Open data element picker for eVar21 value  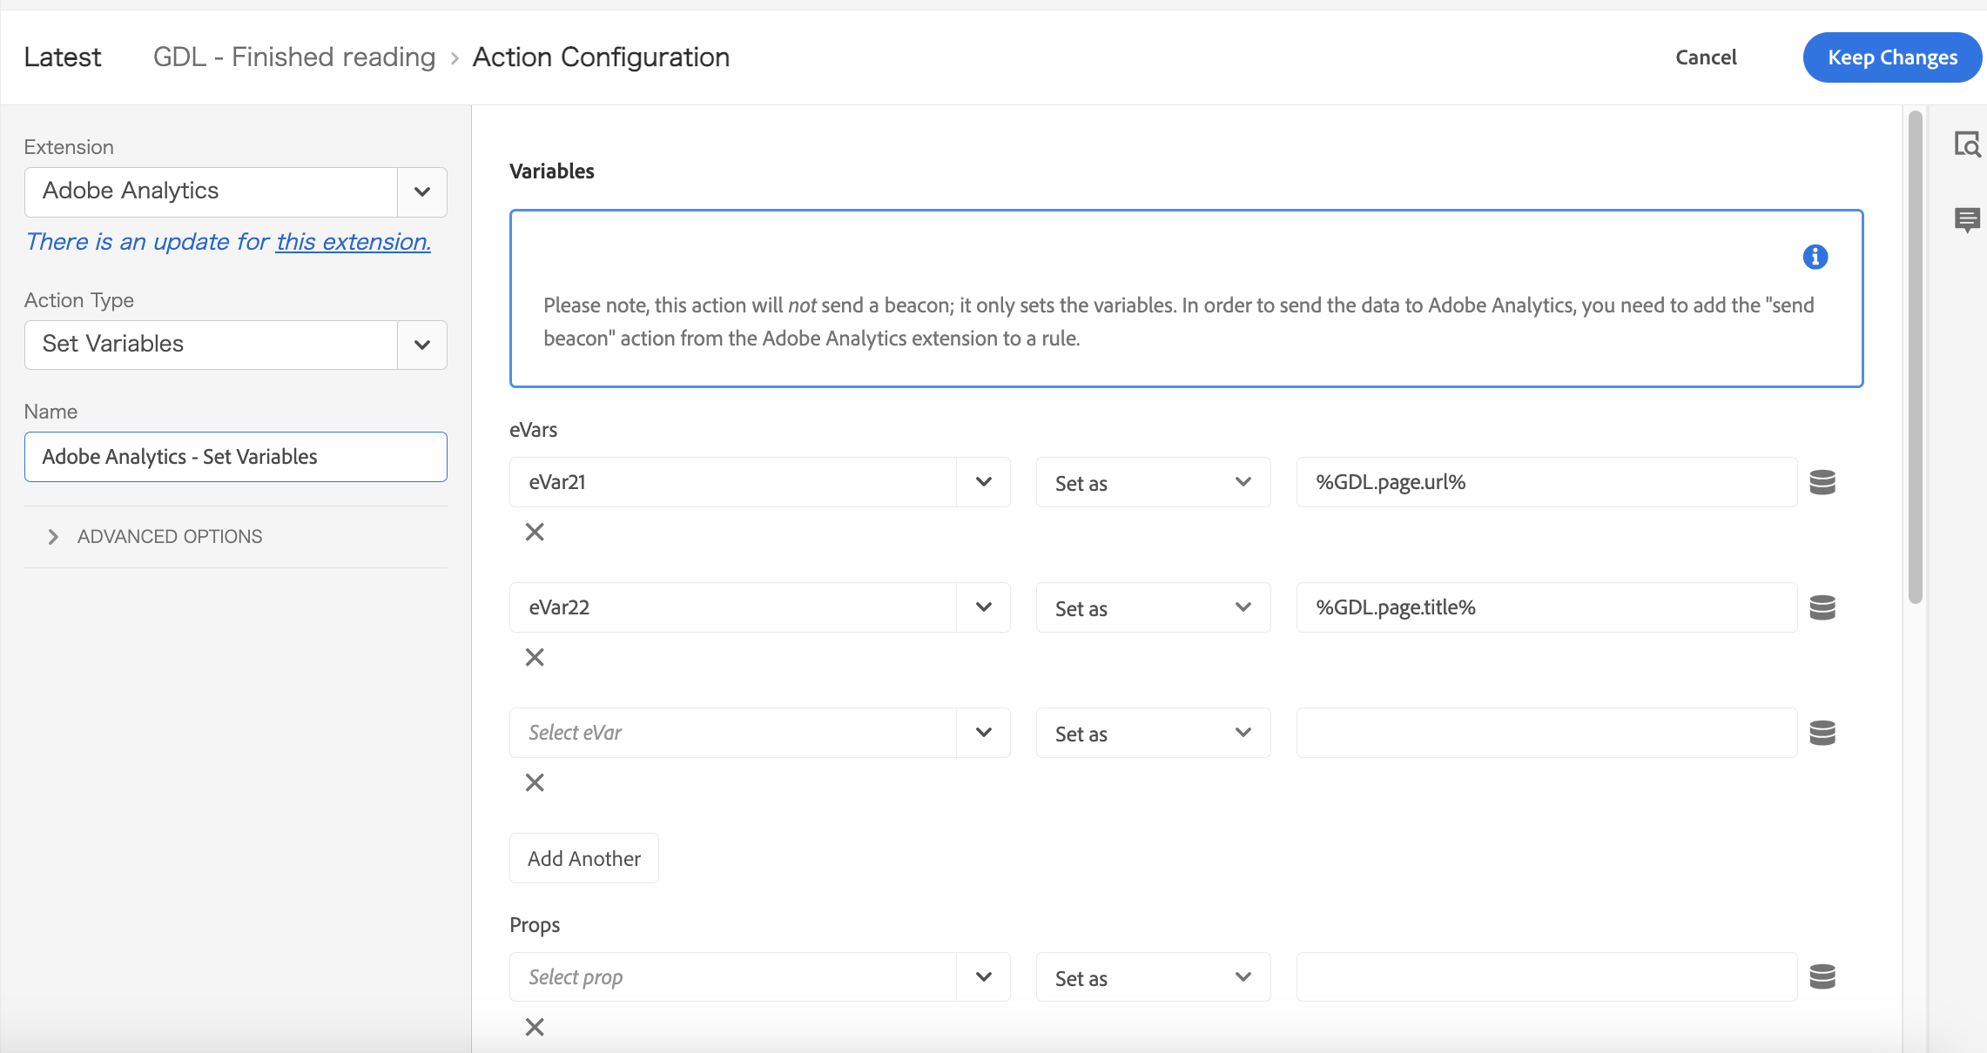click(x=1822, y=482)
